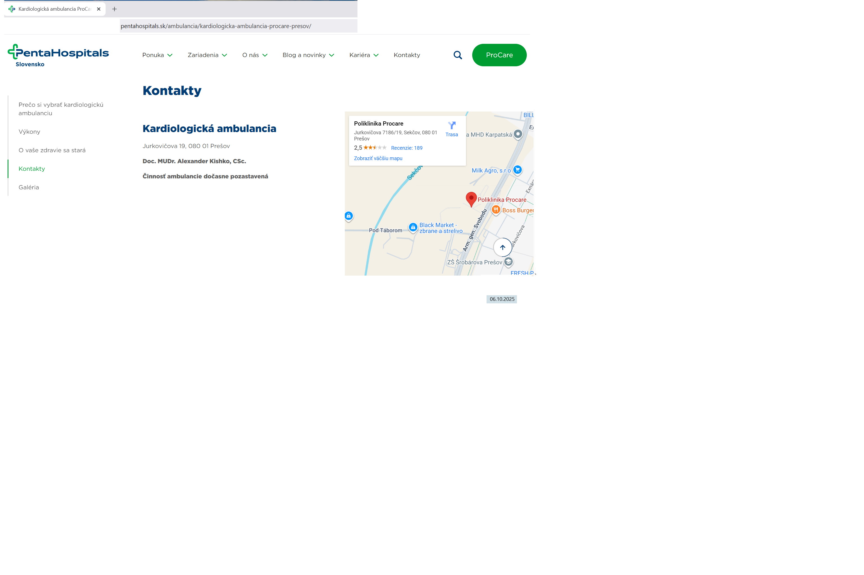The image size is (864, 575).
Task: Open Kontakty in the top navigation
Action: pos(406,55)
